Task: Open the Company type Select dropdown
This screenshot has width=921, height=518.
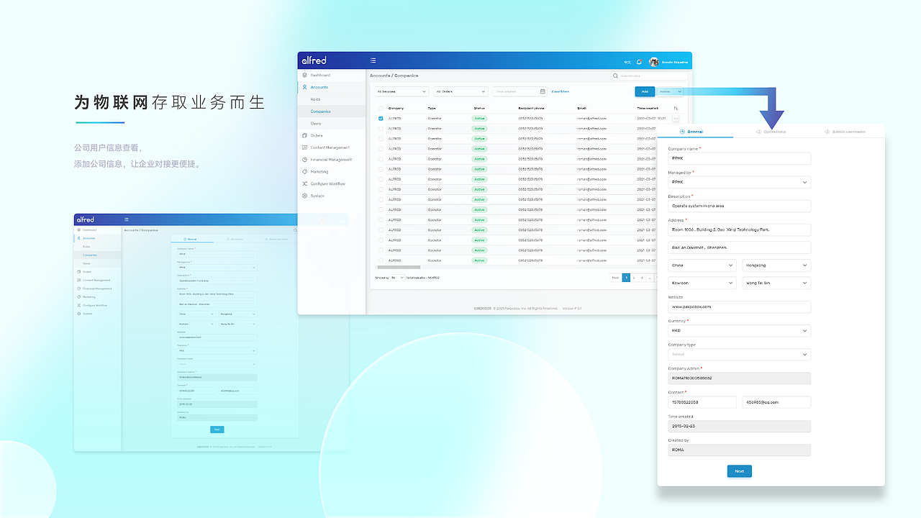Action: coord(739,354)
